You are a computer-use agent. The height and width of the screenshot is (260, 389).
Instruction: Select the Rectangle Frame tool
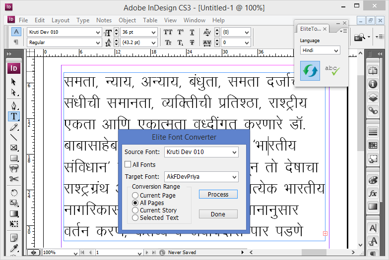click(13, 148)
